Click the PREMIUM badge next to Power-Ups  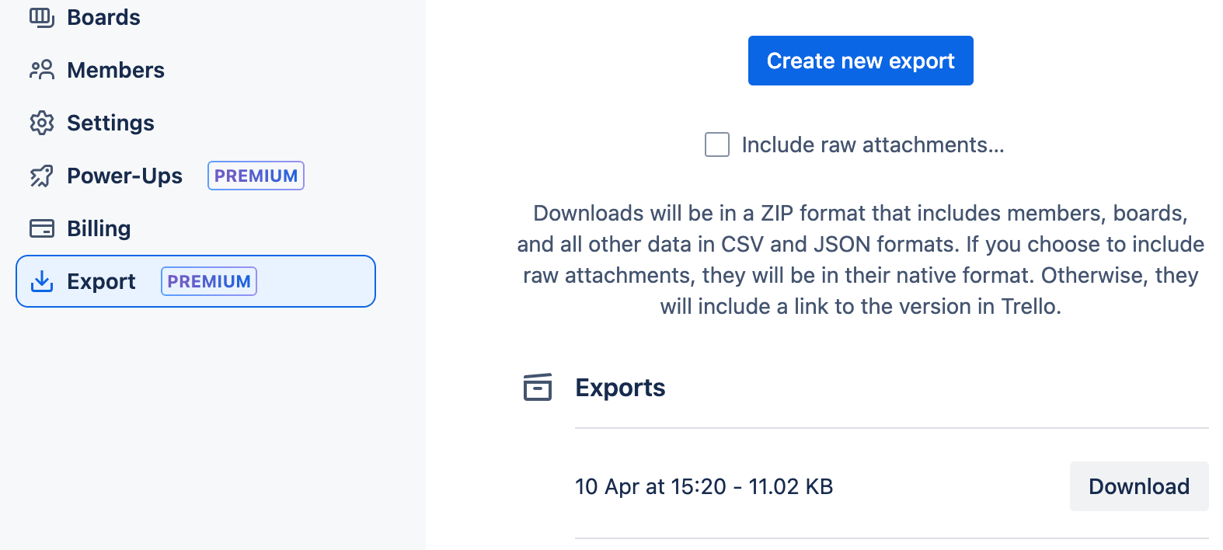click(x=256, y=176)
